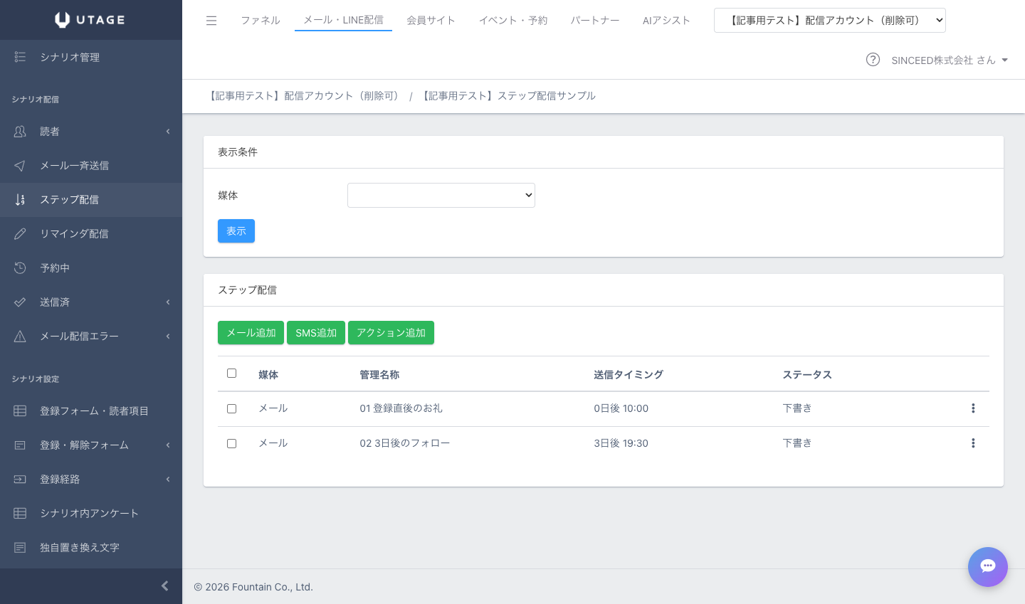The height and width of the screenshot is (604, 1025).
Task: Expand the 送信済 submenu chevron
Action: coord(168,302)
